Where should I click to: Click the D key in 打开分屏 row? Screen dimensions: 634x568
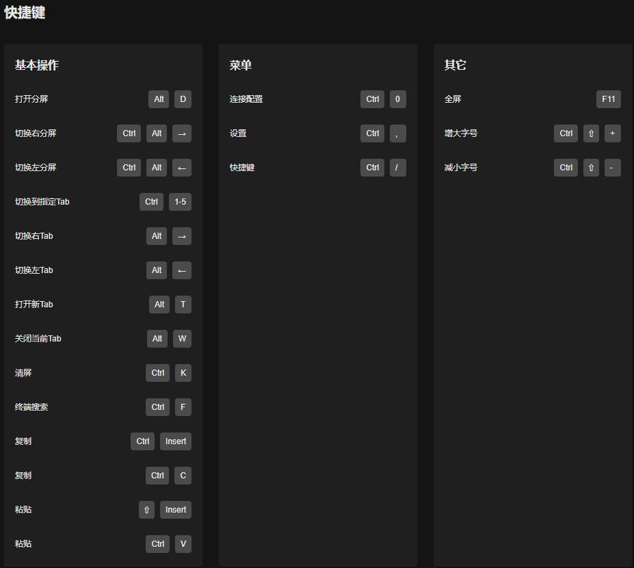point(183,99)
